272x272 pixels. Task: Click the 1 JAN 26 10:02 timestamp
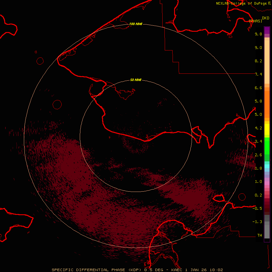click(204, 270)
